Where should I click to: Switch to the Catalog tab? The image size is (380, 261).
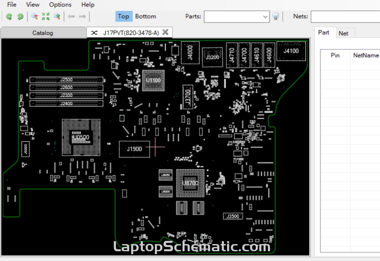[43, 33]
